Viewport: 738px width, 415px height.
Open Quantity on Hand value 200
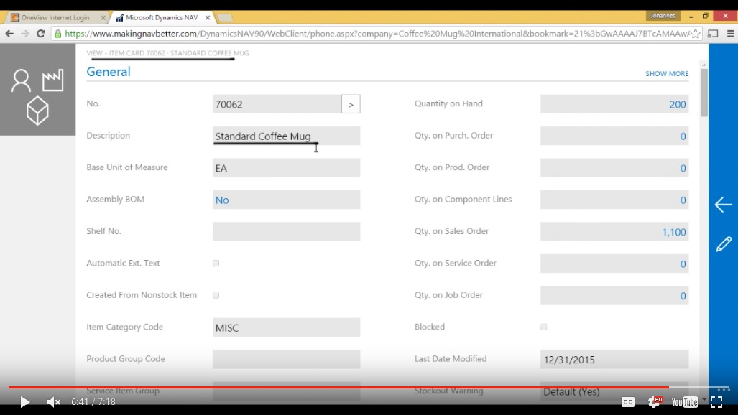tap(678, 104)
